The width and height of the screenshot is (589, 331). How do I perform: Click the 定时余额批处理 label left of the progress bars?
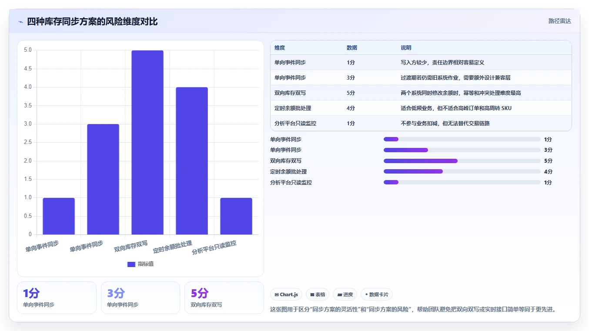click(x=288, y=172)
